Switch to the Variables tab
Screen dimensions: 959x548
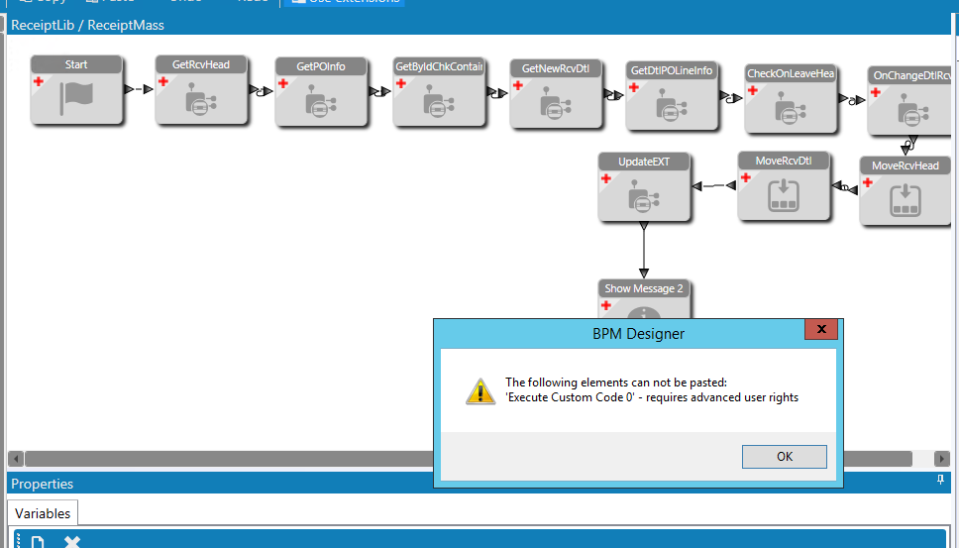[43, 513]
